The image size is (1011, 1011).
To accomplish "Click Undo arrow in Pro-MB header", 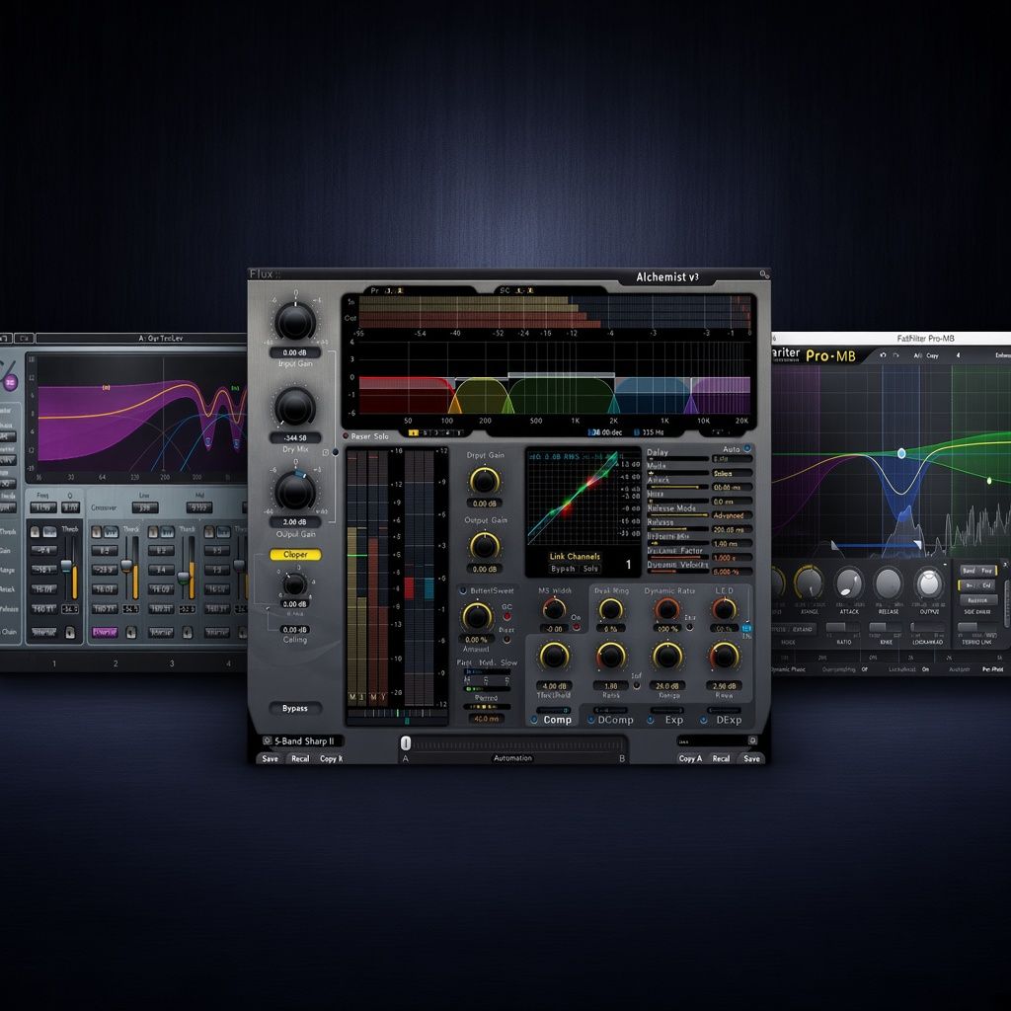I will point(884,355).
